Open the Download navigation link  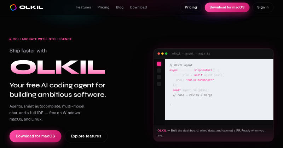(138, 7)
